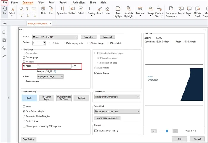Select the Callout tool
The height and width of the screenshot is (143, 208).
(81, 10)
